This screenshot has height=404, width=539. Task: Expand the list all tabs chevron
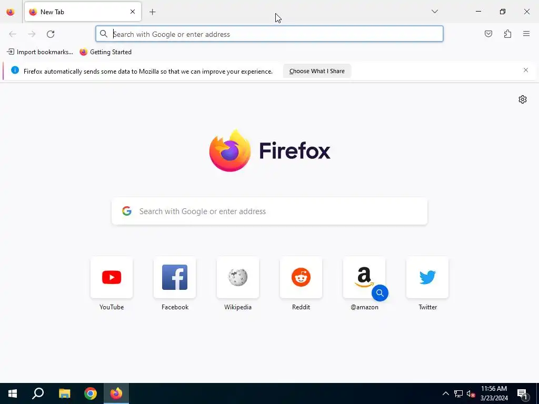[x=434, y=12]
